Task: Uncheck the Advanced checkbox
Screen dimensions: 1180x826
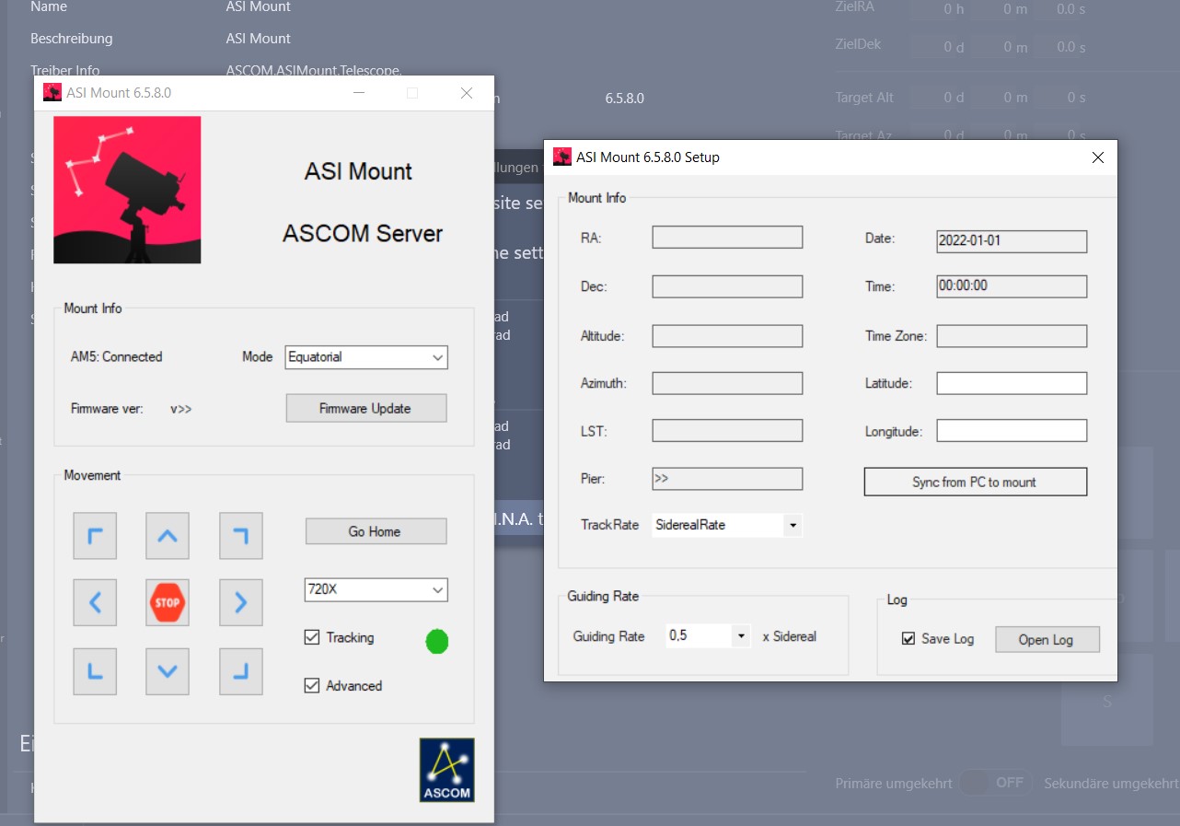Action: coord(312,686)
